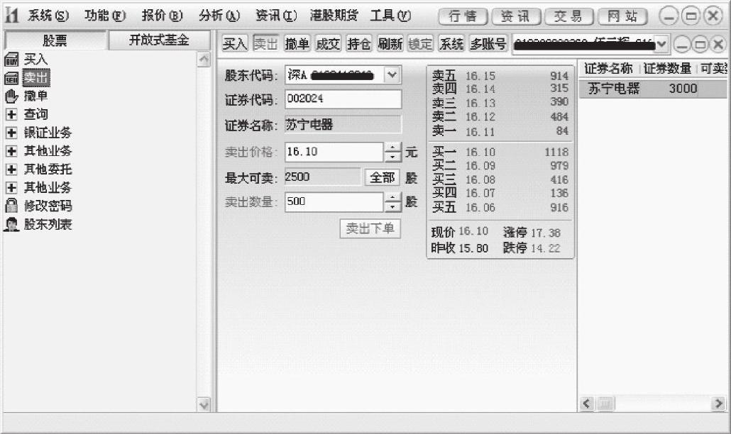Click the 卖一 price 16.11

pyautogui.click(x=480, y=132)
